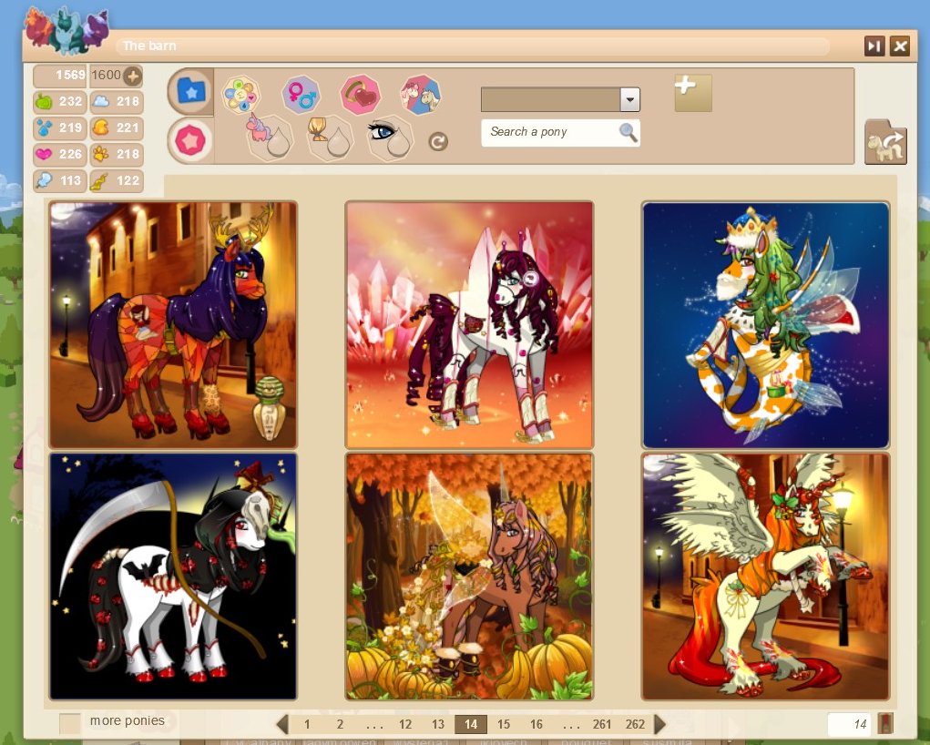930x745 pixels.
Task: Click the gender symbols filter icon
Action: (301, 95)
